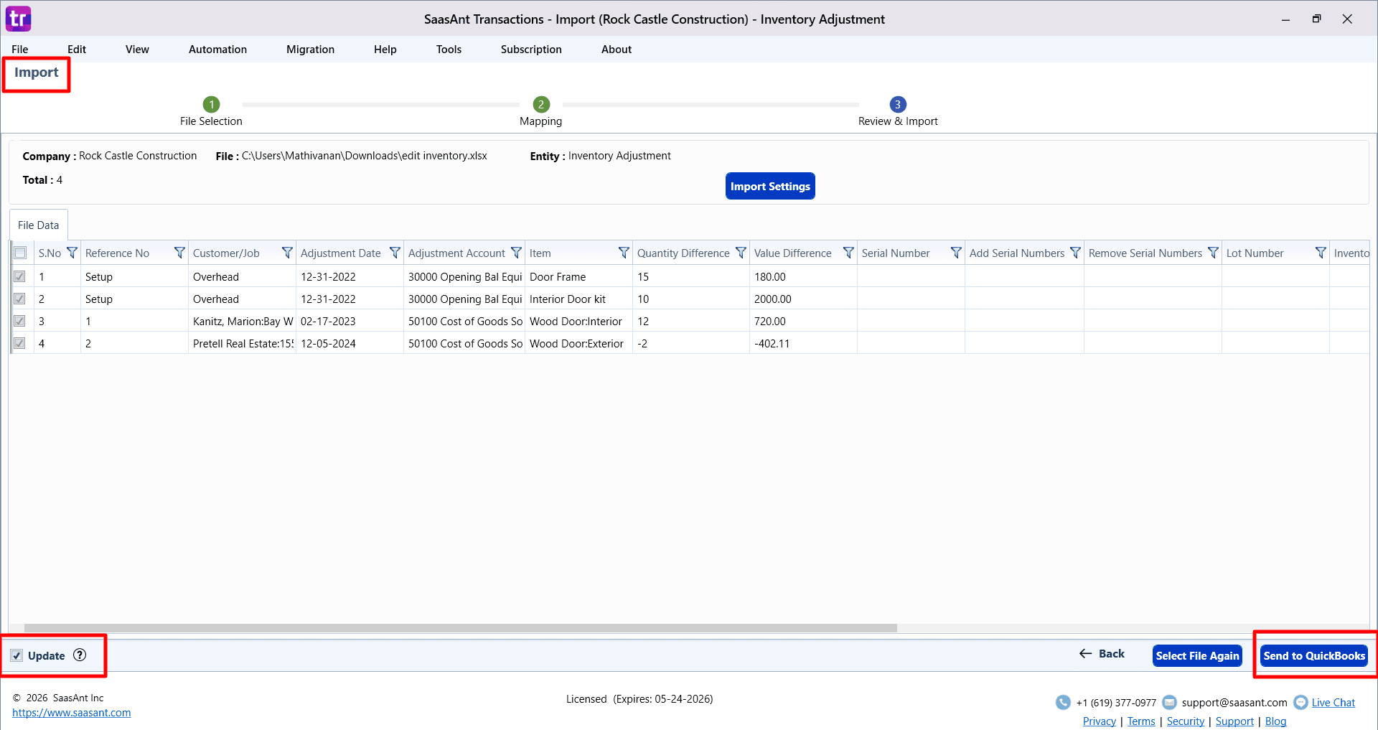Open the Help menu

385,50
